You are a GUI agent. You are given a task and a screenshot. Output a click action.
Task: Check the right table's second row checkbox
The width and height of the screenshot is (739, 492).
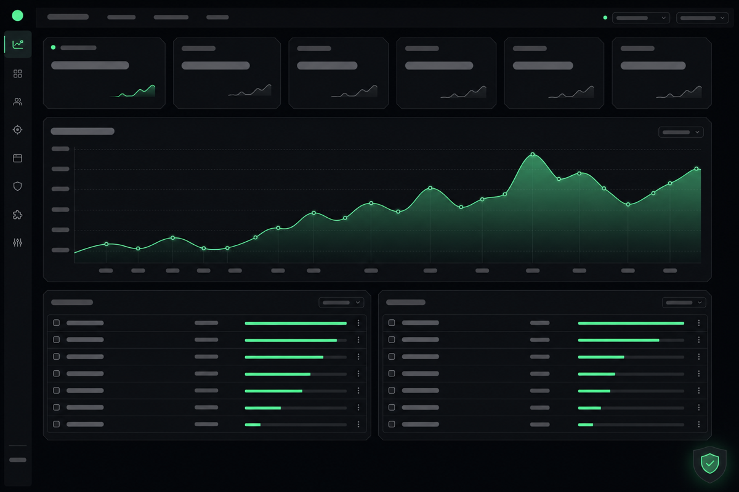(392, 339)
